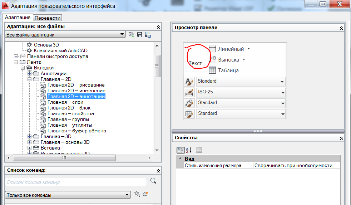Click the tree vertical scrollbar down arrow
Viewport: 351px width, 205px height.
click(x=157, y=150)
